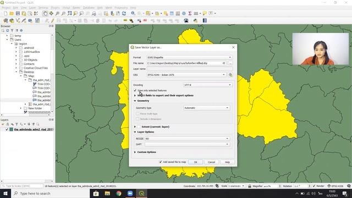Image resolution: width=352 pixels, height=198 pixels.
Task: Select the Pan Map hand tool
Action: [x=45, y=13]
